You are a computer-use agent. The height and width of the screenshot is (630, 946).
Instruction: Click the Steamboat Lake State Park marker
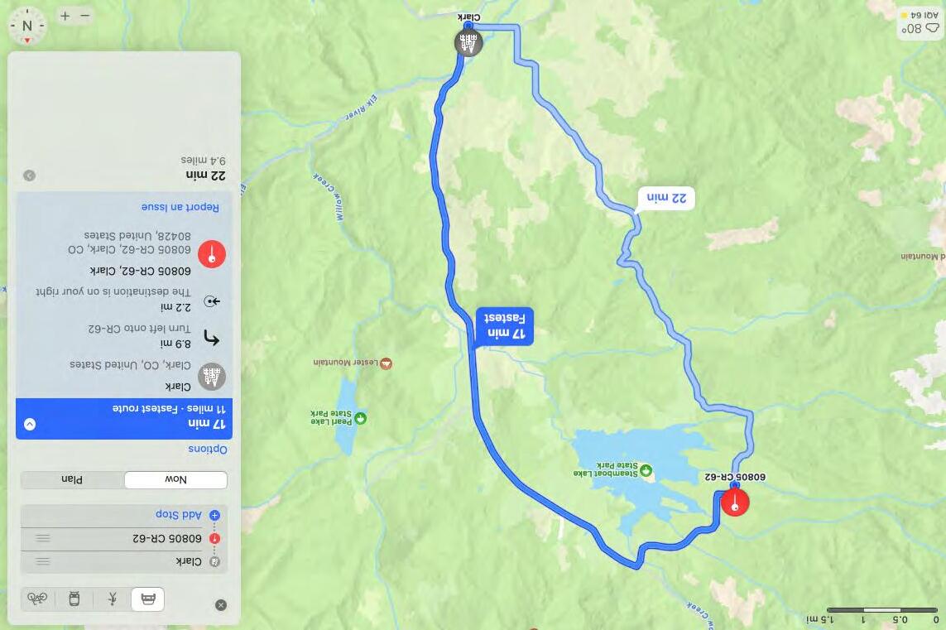click(646, 470)
